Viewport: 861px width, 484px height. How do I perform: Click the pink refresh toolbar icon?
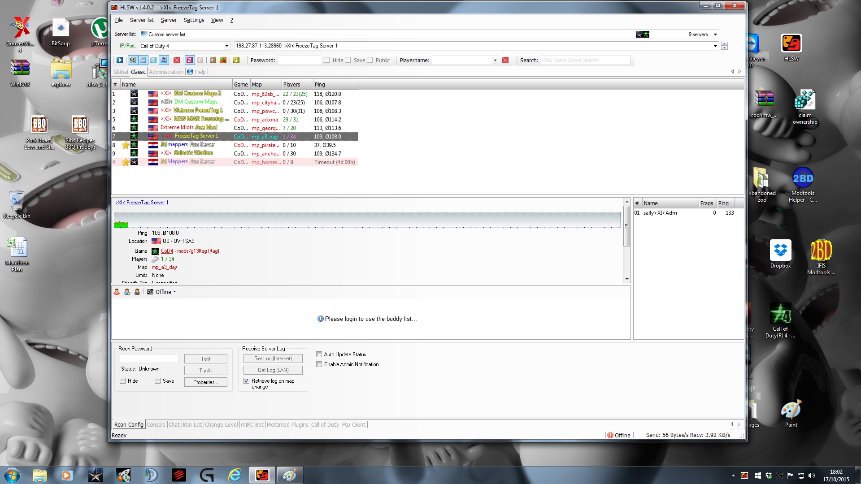(x=190, y=60)
